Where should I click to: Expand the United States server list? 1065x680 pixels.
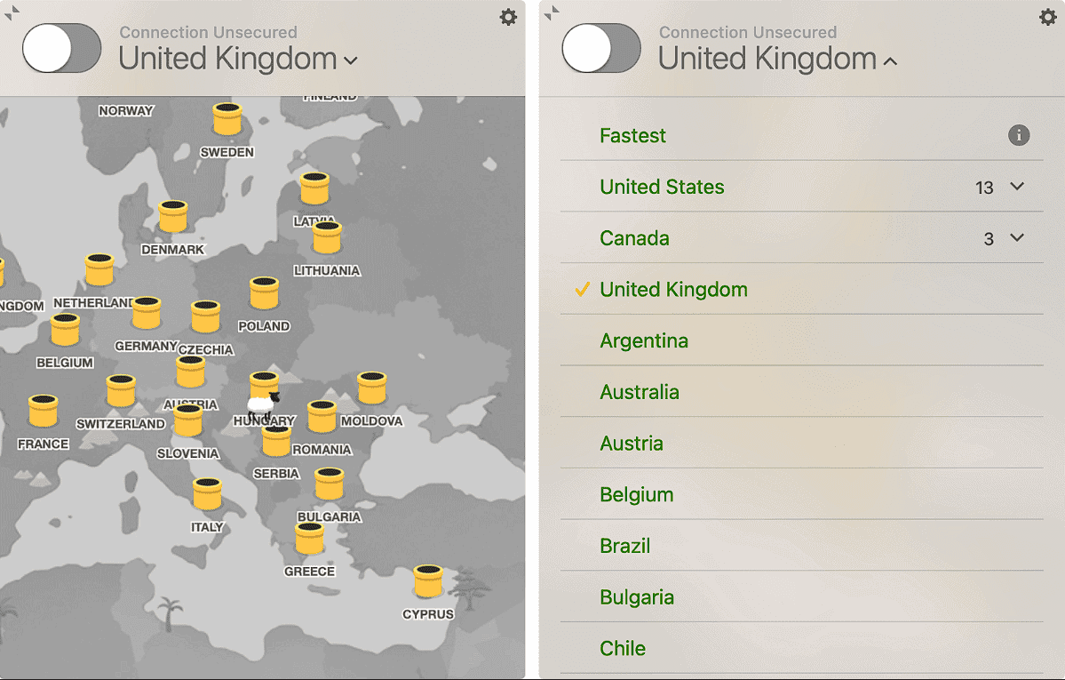coord(1018,187)
